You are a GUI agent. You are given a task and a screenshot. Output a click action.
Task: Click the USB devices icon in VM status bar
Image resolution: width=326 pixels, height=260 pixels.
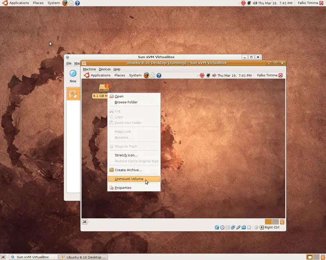(x=238, y=227)
